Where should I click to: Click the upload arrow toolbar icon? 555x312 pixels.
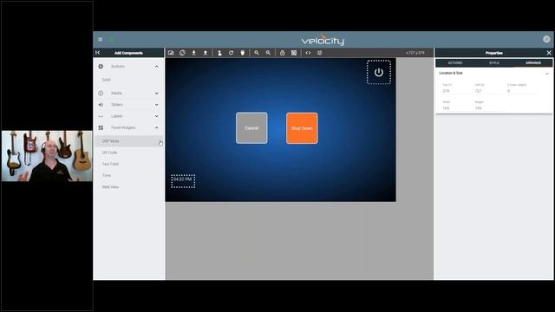point(206,53)
